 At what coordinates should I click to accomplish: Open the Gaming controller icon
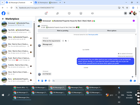[x=92, y=13]
